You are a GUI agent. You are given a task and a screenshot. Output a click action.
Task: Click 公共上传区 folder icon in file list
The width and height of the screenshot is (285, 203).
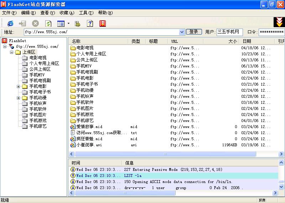tap(73, 60)
